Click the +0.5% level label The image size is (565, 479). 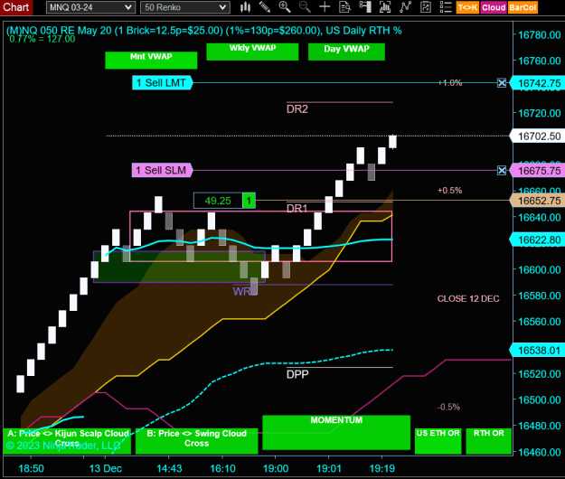coord(449,190)
